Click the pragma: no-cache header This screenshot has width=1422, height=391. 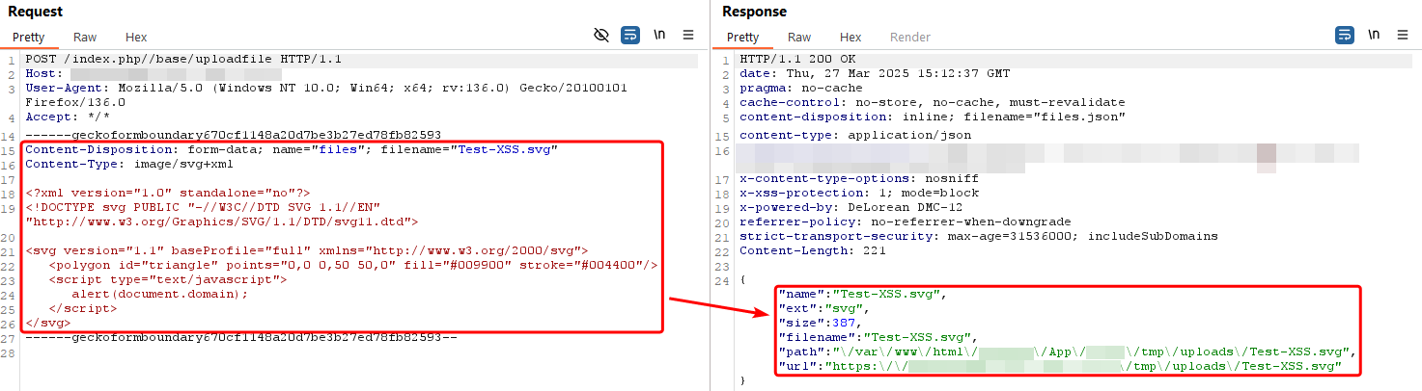801,88
